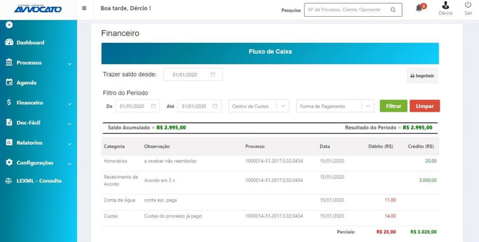479x242 pixels.
Task: Click the LEXML scales icon
Action: coord(9,180)
